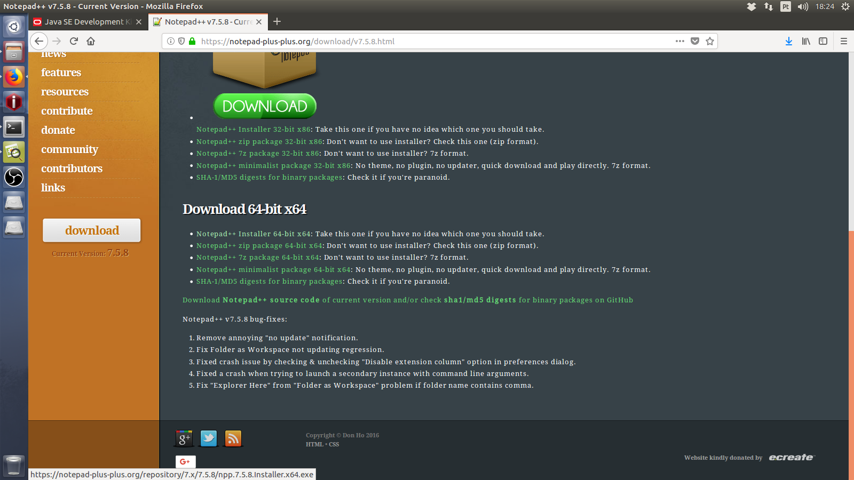
Task: Open the Notepad++ Installer 64-bit x64 link
Action: 253,234
